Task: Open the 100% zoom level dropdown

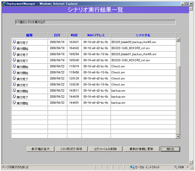Action: pos(188,167)
